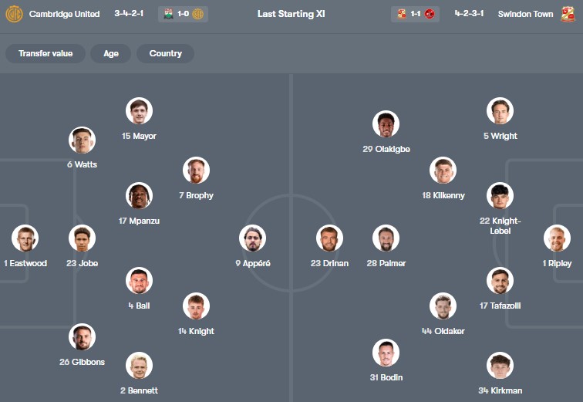Open Cambridge United's 1-0 last match result
This screenshot has height=402, width=583.
(x=184, y=14)
